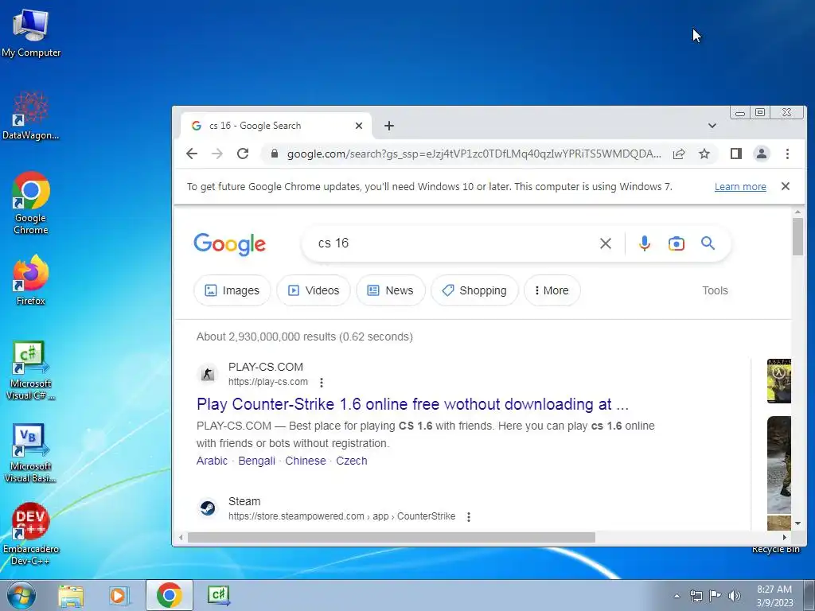The width and height of the screenshot is (815, 611).
Task: Switch to the Shopping results tab
Action: coord(474,290)
